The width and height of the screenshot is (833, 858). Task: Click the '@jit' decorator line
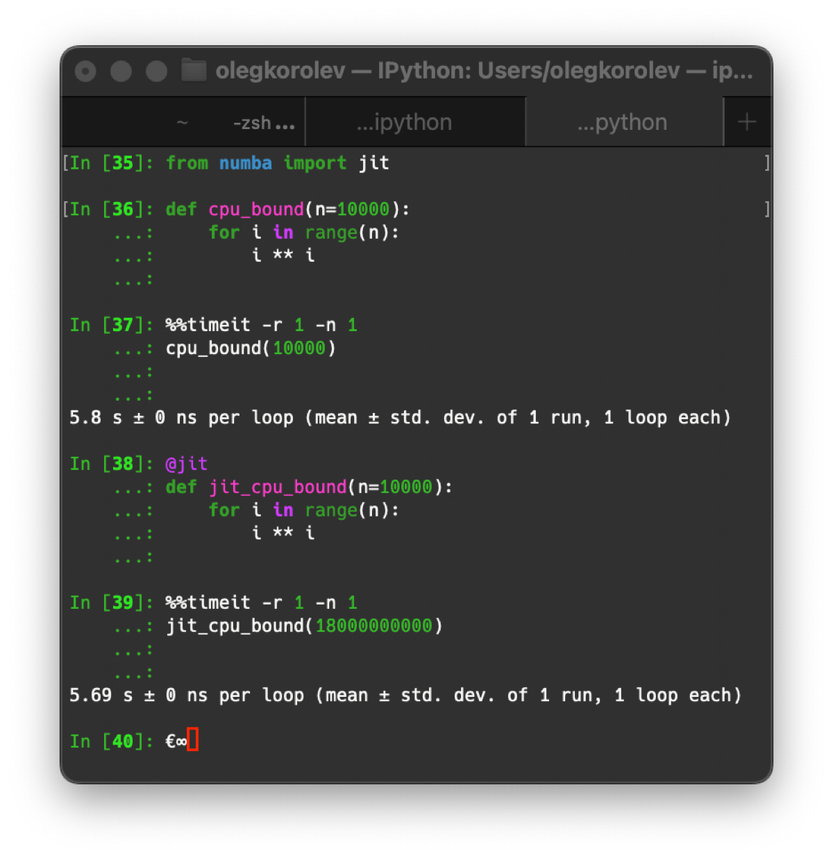pyautogui.click(x=186, y=464)
